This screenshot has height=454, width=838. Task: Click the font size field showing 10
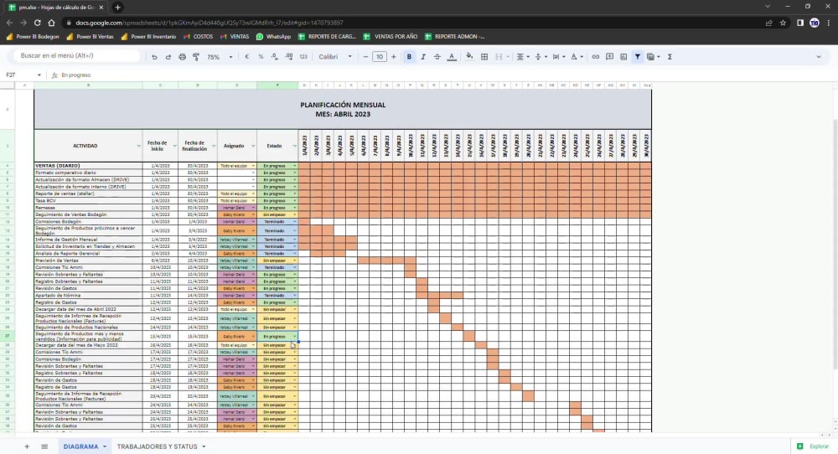[380, 57]
